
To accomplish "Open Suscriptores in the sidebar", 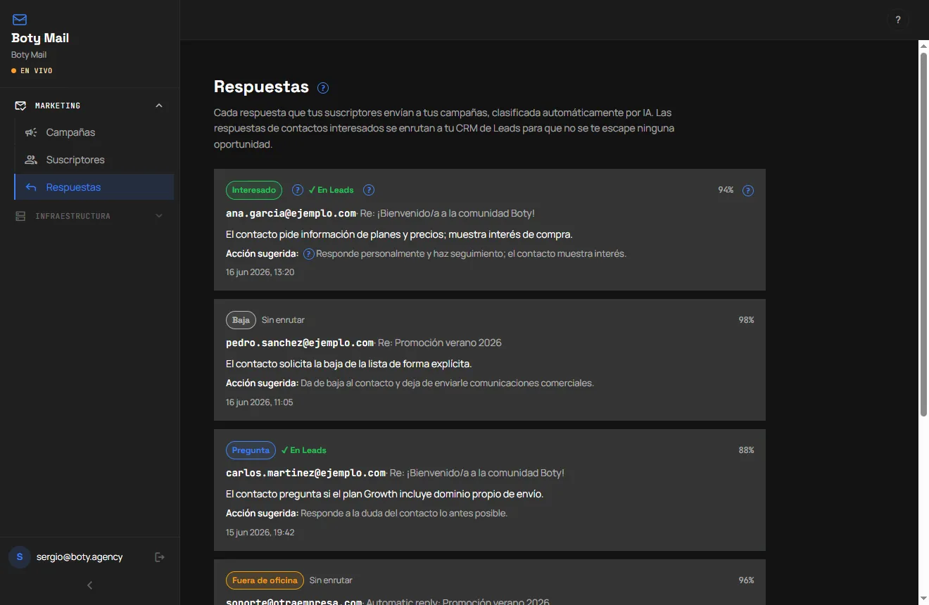I will (94, 160).
